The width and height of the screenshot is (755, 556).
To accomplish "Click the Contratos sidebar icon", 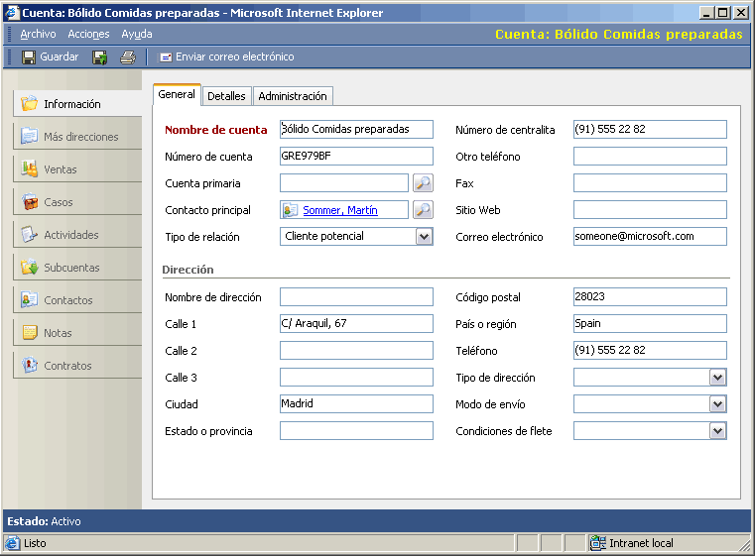I will (x=30, y=365).
